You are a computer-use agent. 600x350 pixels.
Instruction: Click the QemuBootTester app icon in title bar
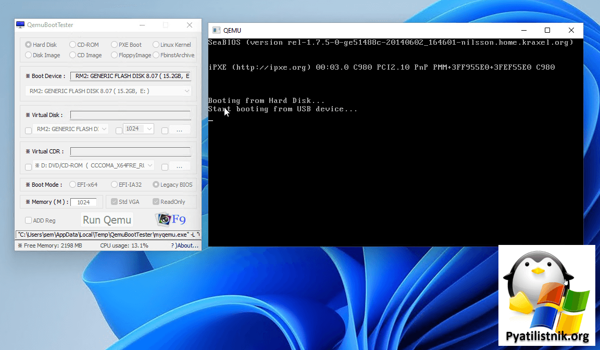(20, 25)
